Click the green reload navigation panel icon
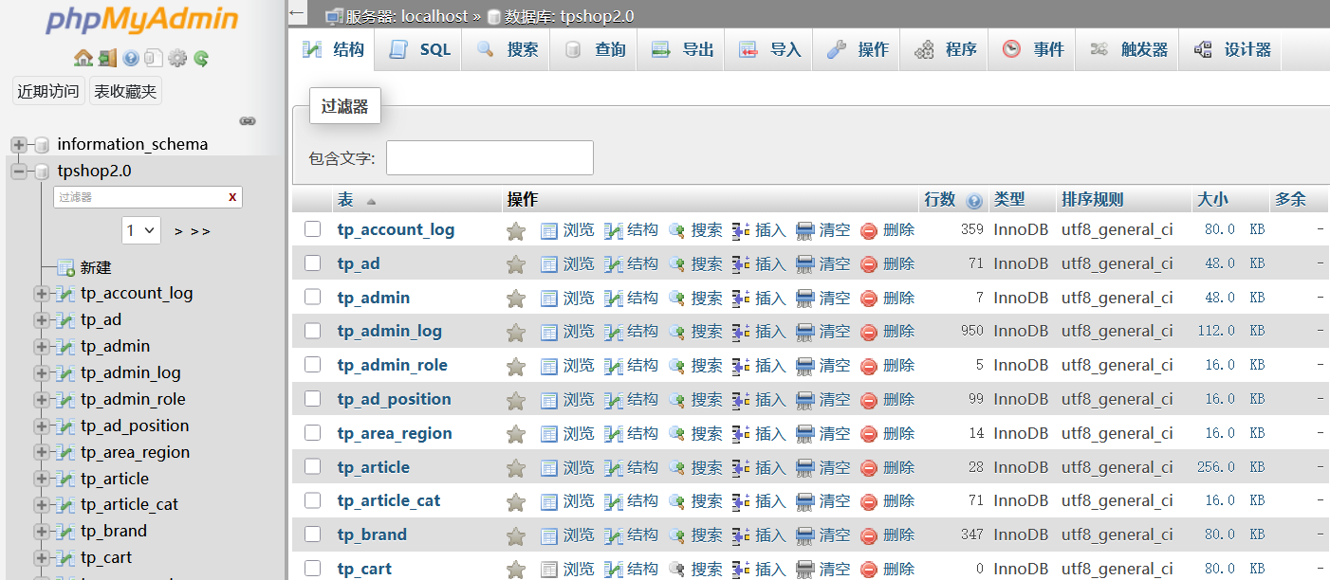 pyautogui.click(x=201, y=58)
